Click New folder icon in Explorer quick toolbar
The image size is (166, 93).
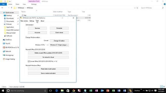pyautogui.click(x=8, y=1)
